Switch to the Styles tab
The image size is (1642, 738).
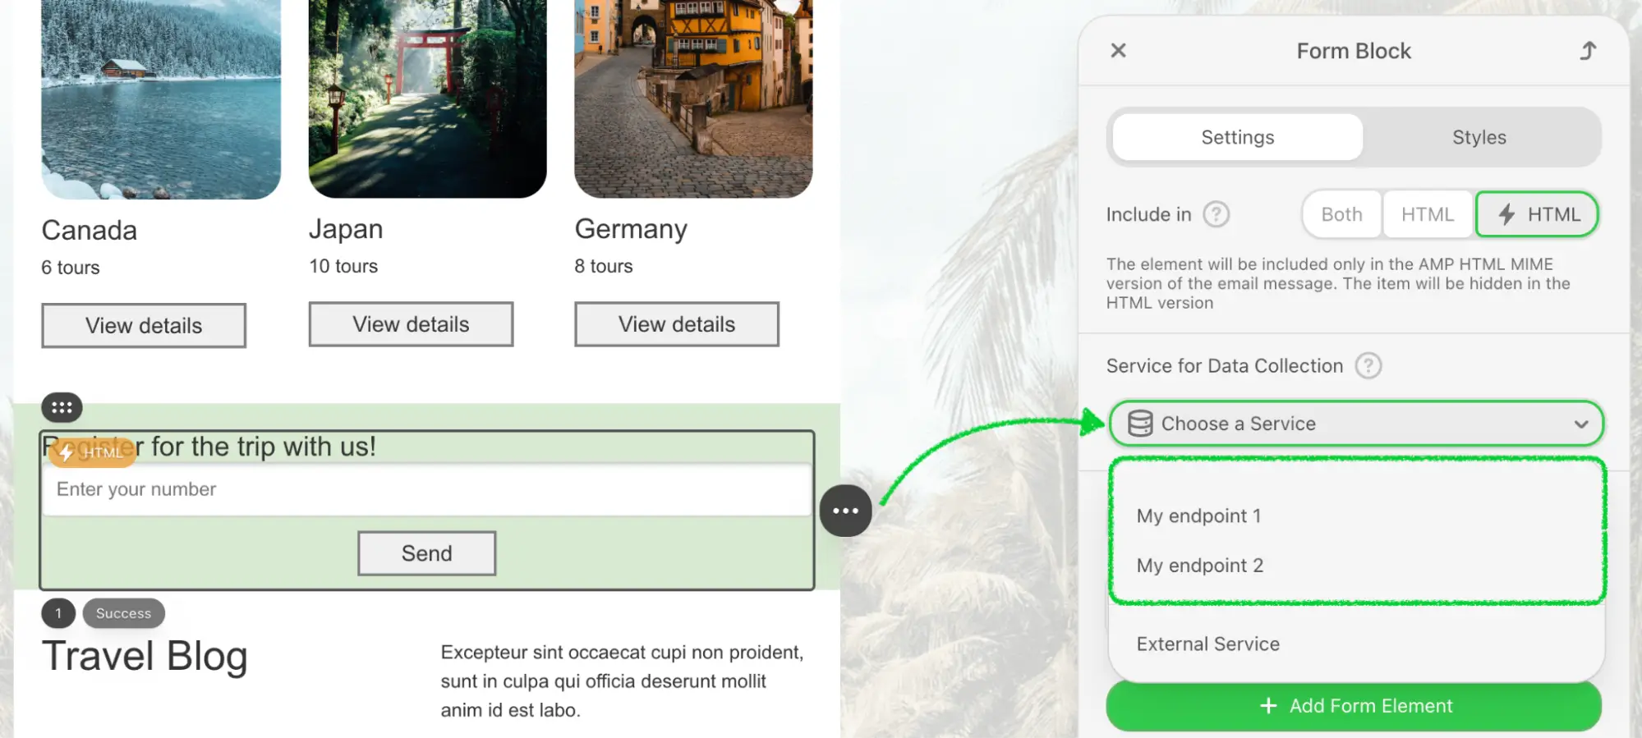tap(1479, 137)
